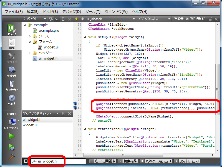Viewport: 222px width, 167px height.
Task: Toggle sync-with-editor link icon in project panel
Action: (x=57, y=19)
